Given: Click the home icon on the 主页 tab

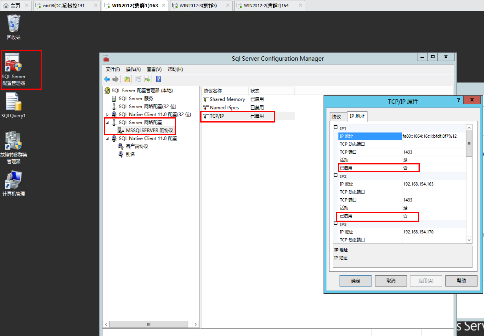Looking at the screenshot, I should (x=6, y=6).
